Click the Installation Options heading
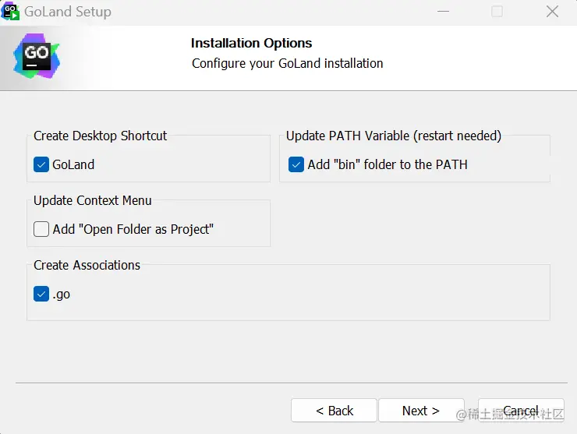This screenshot has height=434, width=577. 251,43
